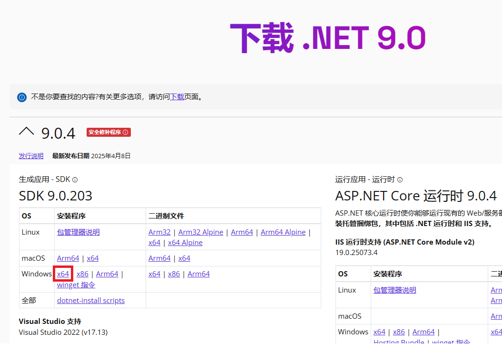The image size is (502, 360).
Task: Open ASP.NET Core Linux 包管理器说明 link
Action: [x=395, y=290]
